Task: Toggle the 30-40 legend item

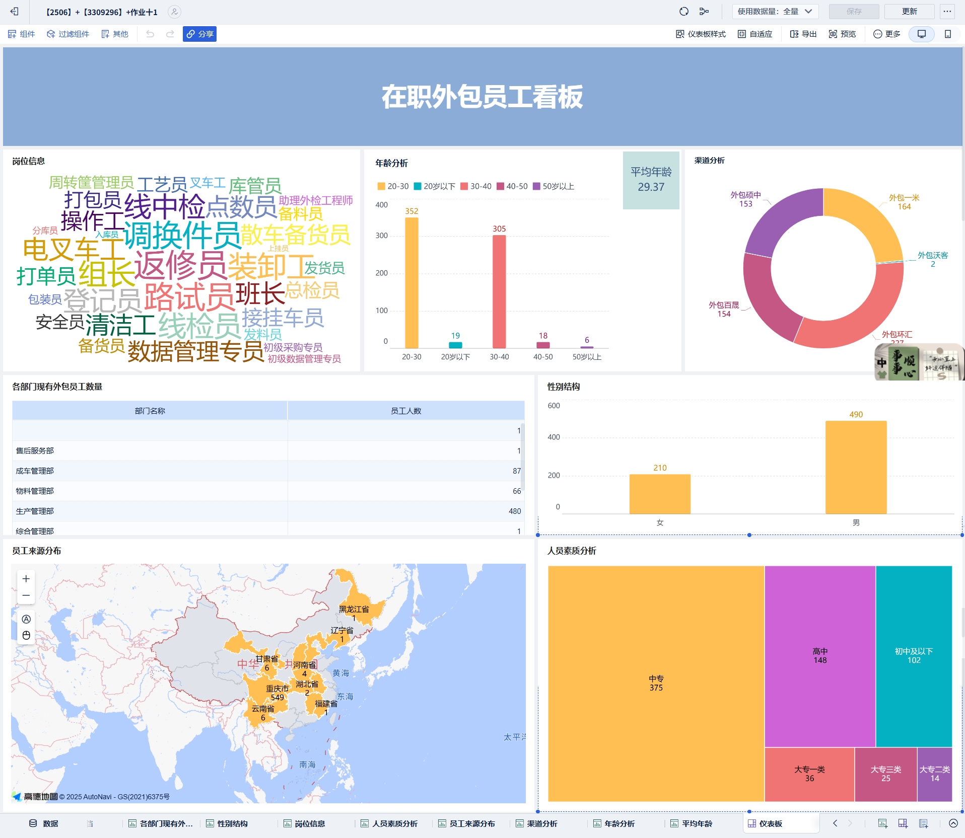Action: click(x=476, y=186)
